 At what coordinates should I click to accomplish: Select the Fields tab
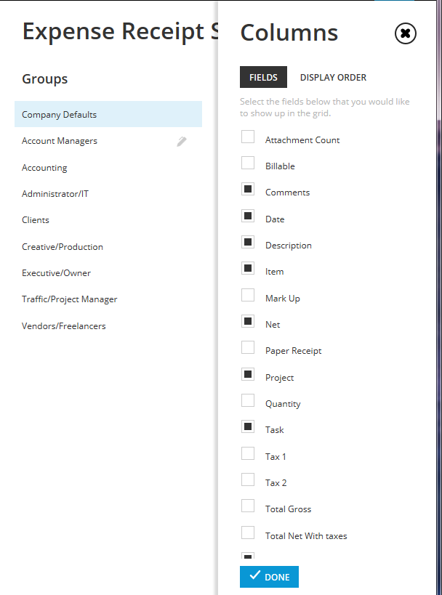(264, 78)
